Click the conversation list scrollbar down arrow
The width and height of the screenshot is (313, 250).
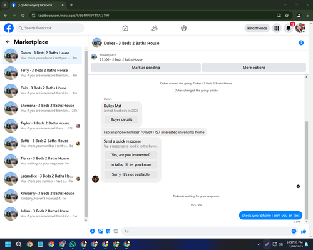(86, 220)
